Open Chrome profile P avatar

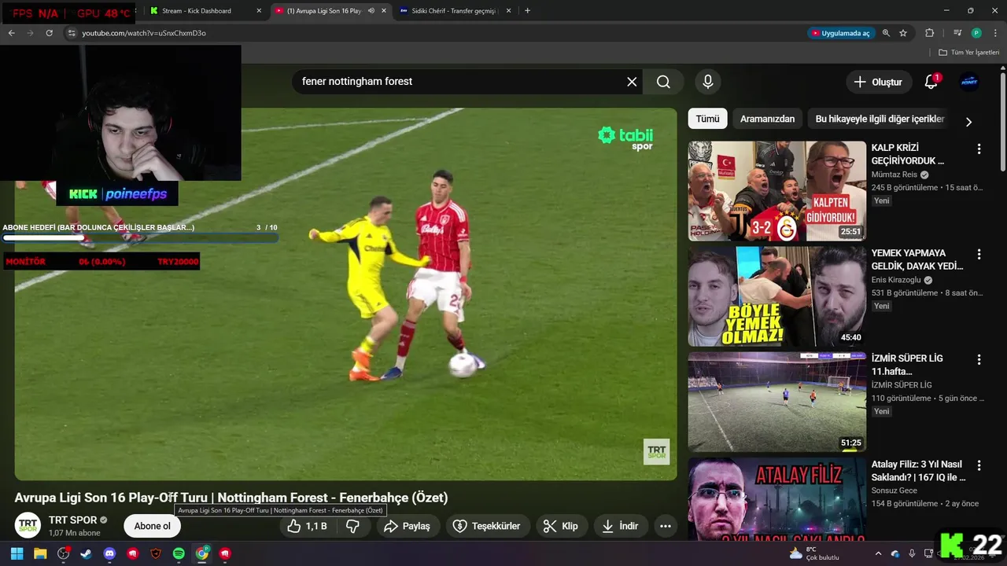(976, 33)
